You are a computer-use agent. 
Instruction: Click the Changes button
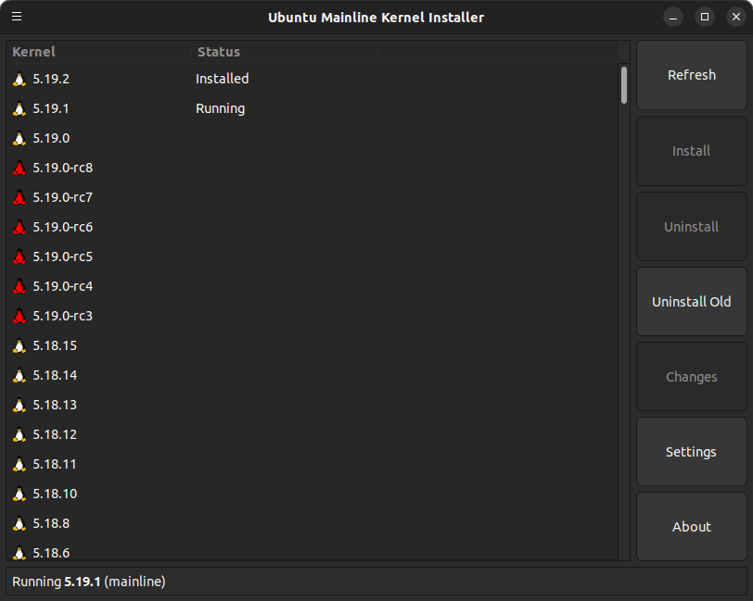[x=692, y=377]
